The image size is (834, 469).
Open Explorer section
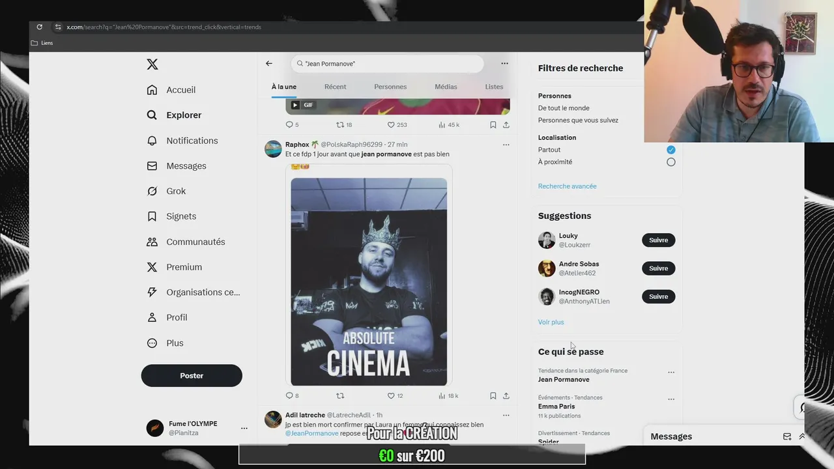174,115
